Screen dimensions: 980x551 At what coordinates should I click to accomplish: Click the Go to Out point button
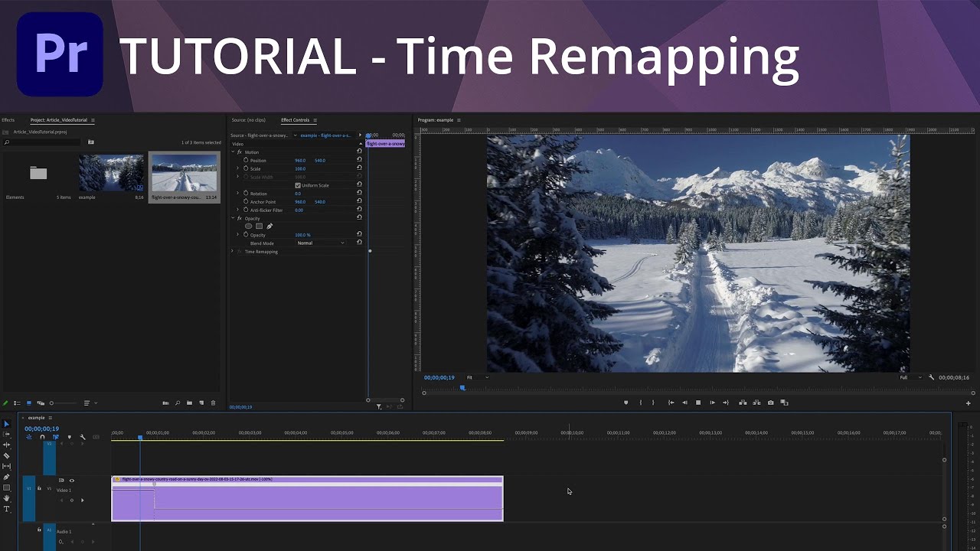coord(725,403)
